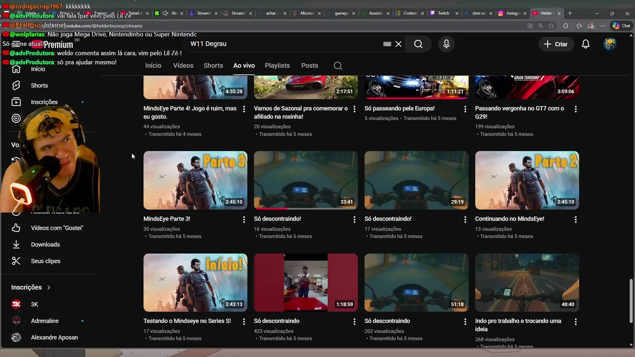Viewport: 635px width, 357px height.
Task: Open options menu for Vamos de Sazonal video
Action: point(354,109)
